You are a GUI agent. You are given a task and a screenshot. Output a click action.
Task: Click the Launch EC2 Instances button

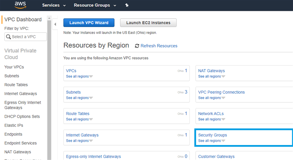(x=148, y=23)
